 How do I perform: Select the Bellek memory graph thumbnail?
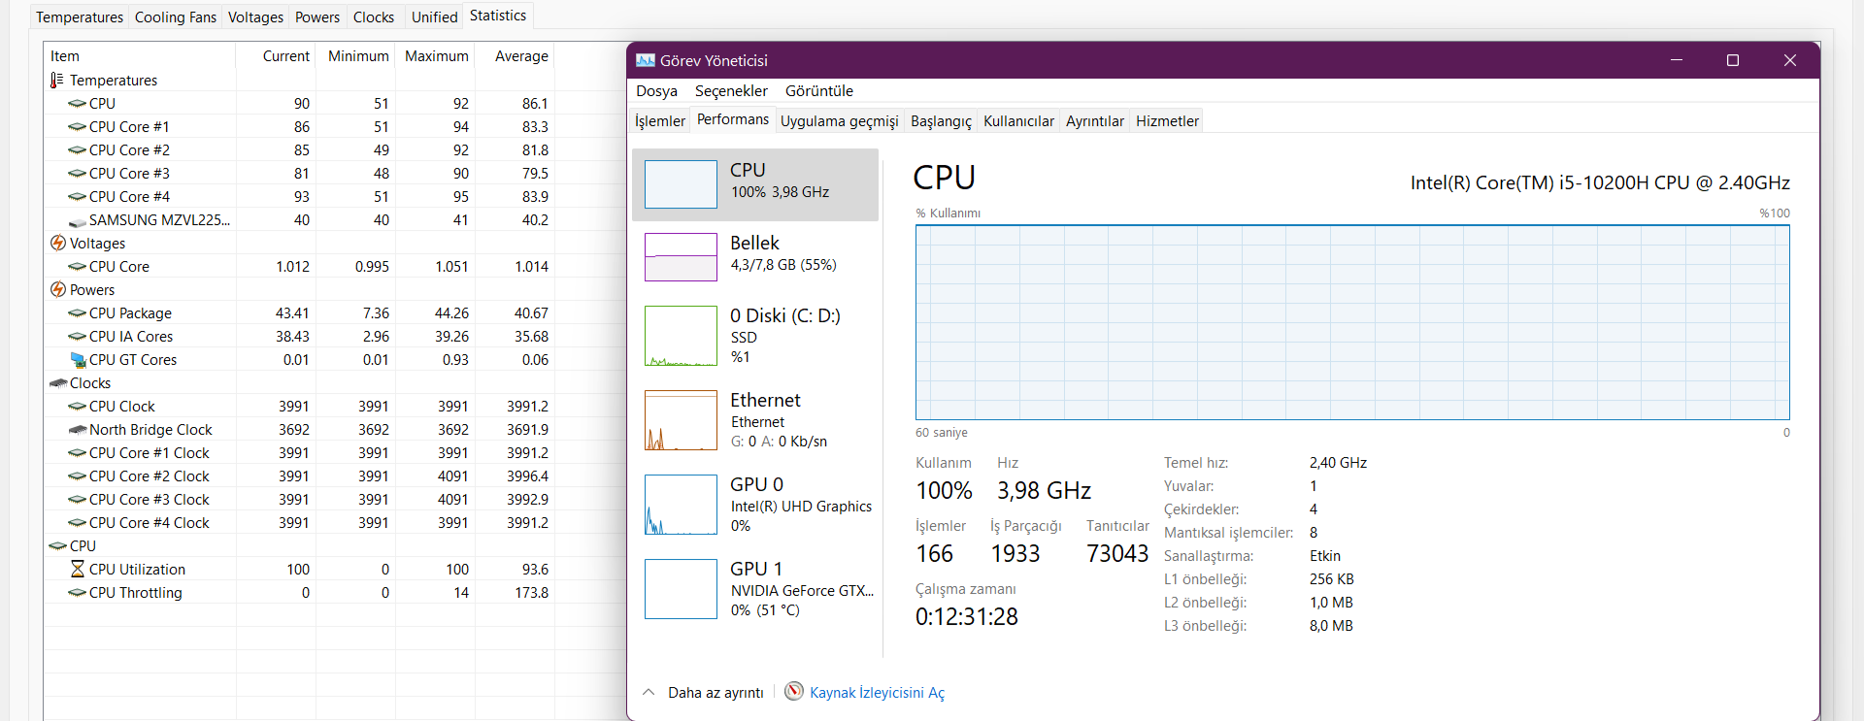681,257
